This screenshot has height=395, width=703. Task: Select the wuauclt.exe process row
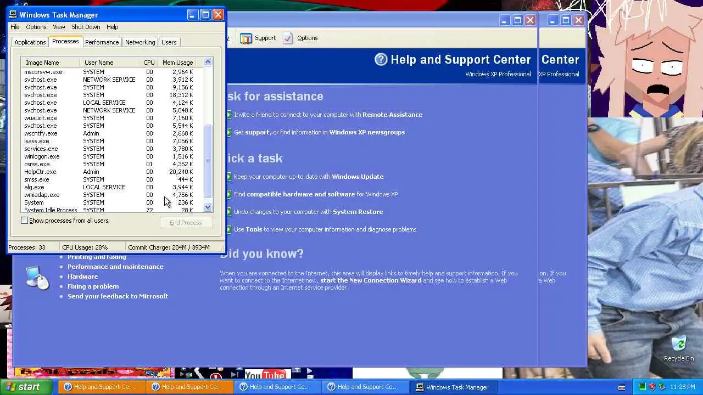point(113,118)
